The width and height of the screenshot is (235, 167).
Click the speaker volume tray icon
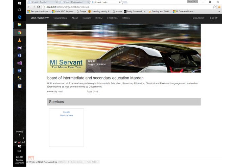tap(23, 142)
